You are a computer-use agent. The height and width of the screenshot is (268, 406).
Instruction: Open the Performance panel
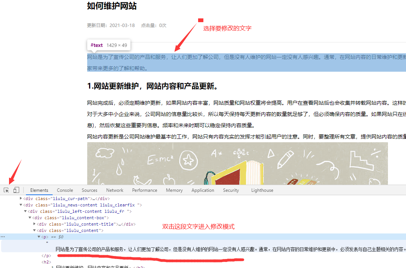[145, 190]
